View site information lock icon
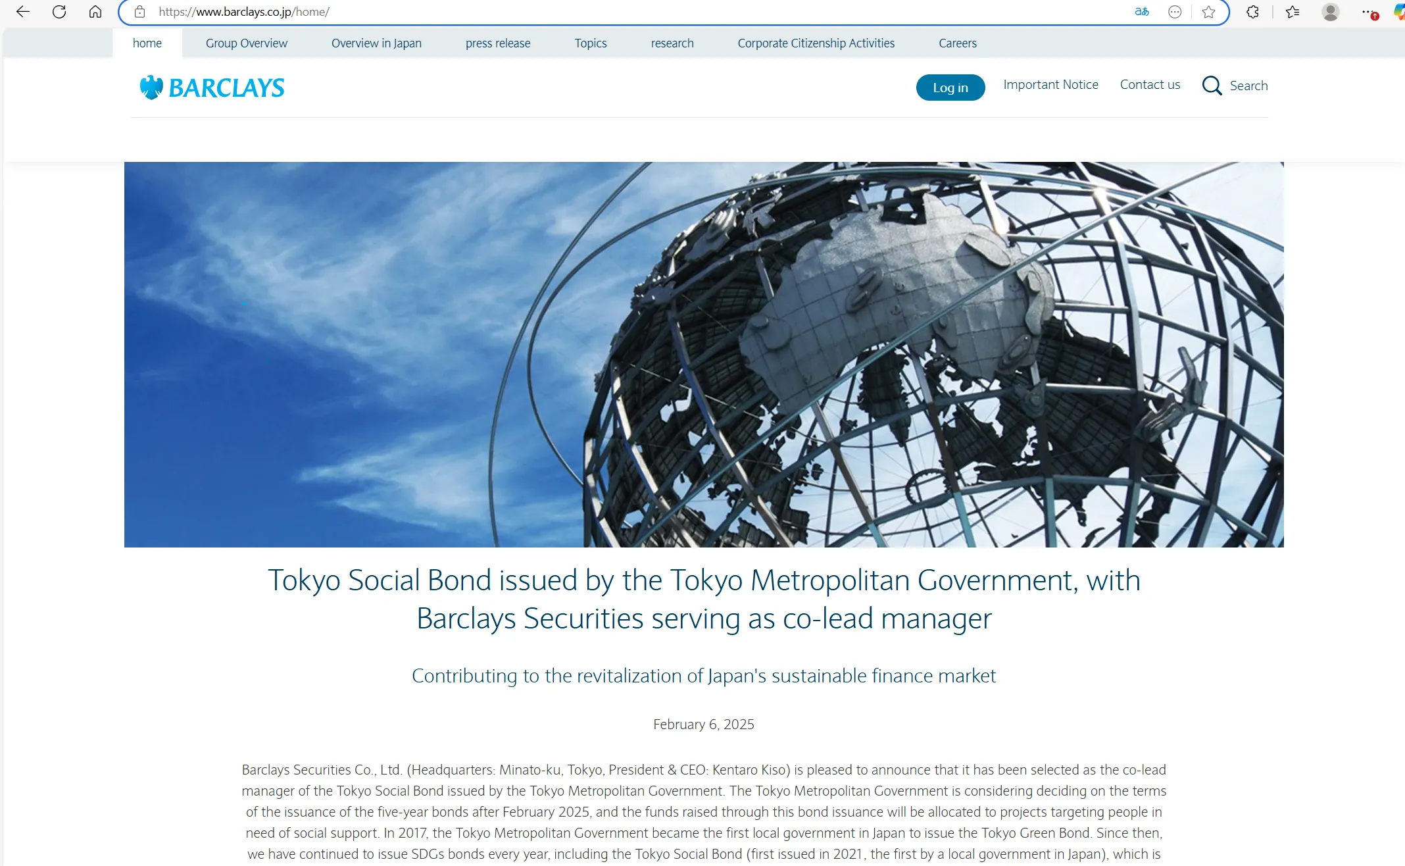The height and width of the screenshot is (866, 1405). pyautogui.click(x=139, y=12)
